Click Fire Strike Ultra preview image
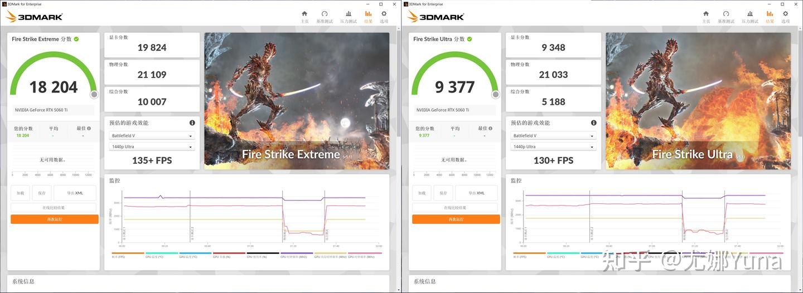Viewport: 803px width, 293px height. click(698, 101)
